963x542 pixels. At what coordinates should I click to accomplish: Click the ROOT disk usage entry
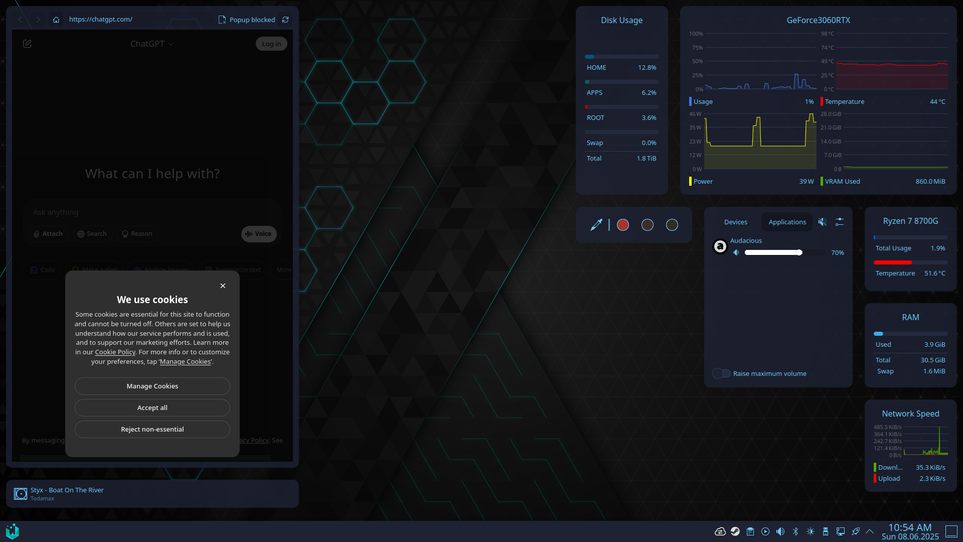click(x=621, y=114)
